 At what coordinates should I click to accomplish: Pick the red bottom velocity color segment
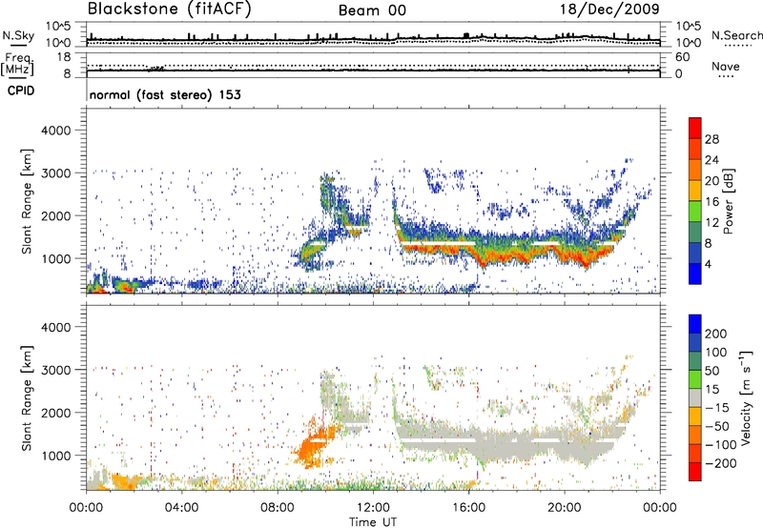(x=695, y=472)
